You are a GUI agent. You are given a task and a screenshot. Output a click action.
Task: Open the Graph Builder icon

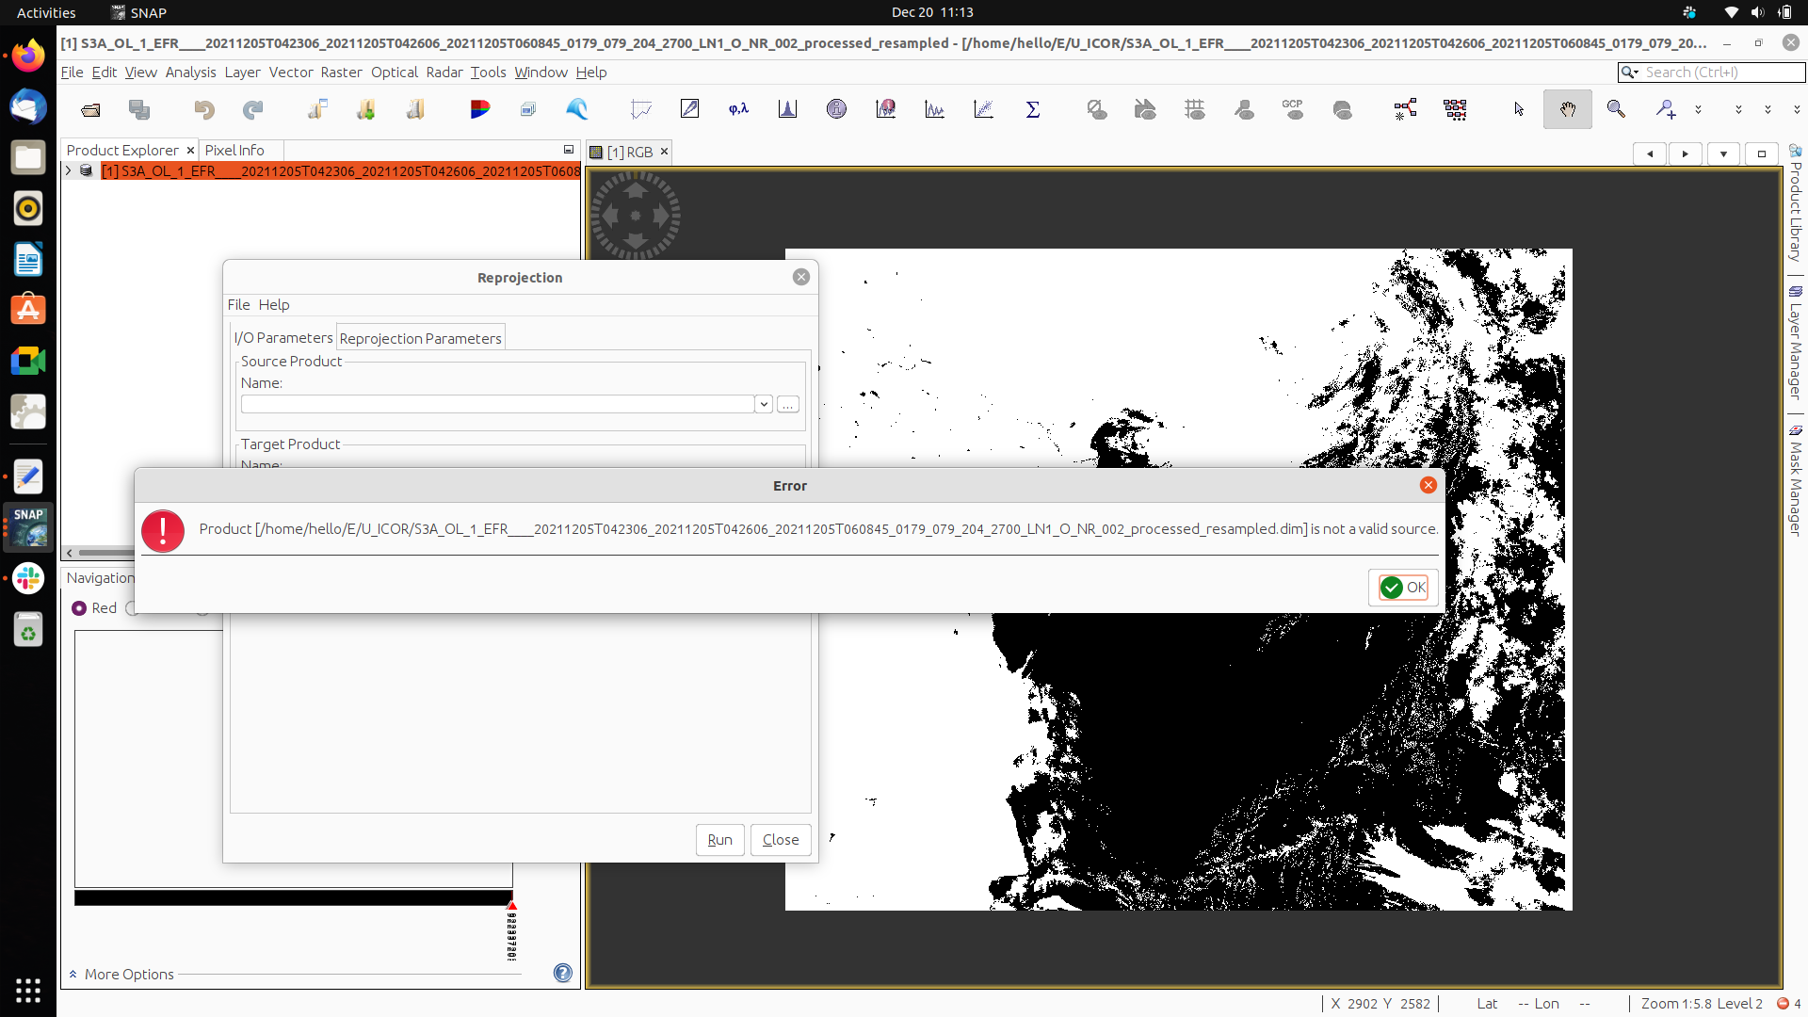(x=1405, y=110)
